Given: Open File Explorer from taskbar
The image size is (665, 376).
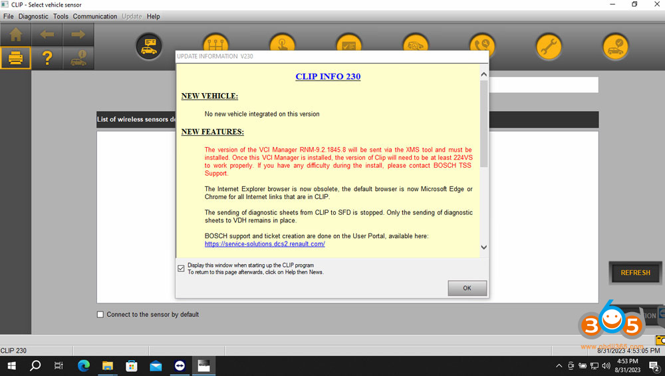Looking at the screenshot, I should point(108,366).
